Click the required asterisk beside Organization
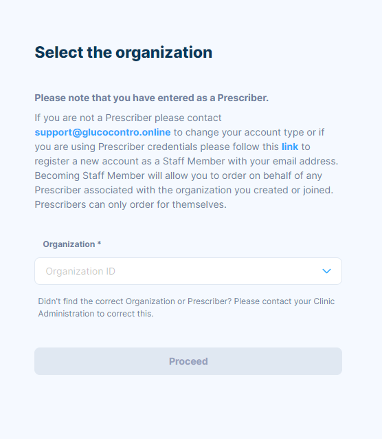 pyautogui.click(x=99, y=243)
